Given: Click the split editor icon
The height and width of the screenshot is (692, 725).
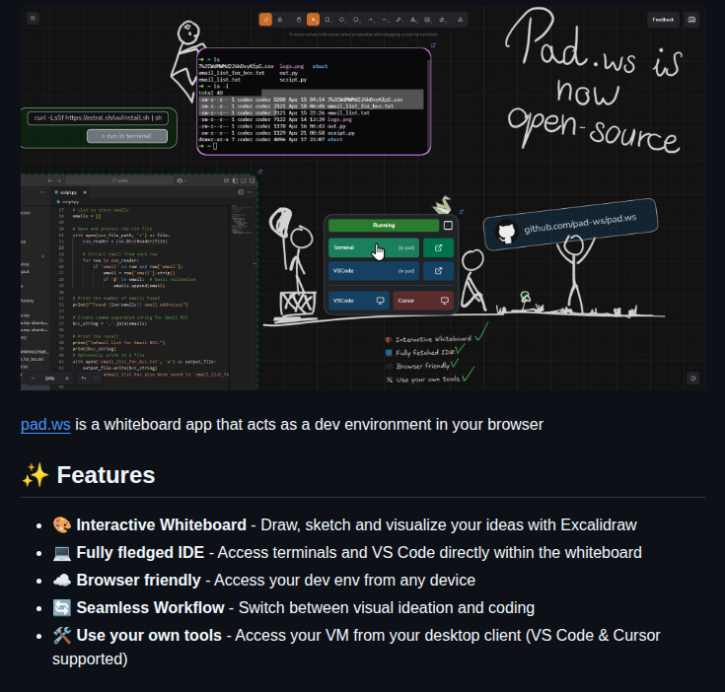Looking at the screenshot, I should click(241, 192).
